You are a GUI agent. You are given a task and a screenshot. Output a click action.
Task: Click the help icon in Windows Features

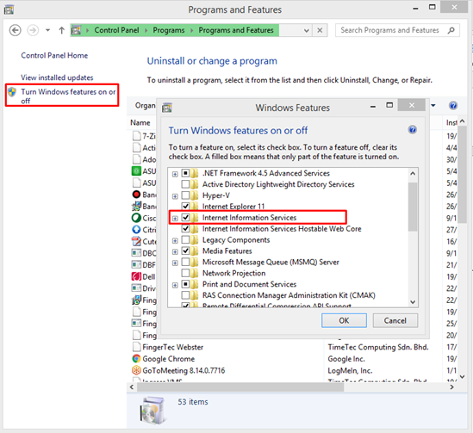[x=413, y=130]
